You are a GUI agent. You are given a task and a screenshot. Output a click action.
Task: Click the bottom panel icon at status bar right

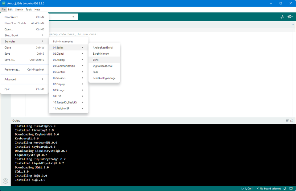point(291,189)
